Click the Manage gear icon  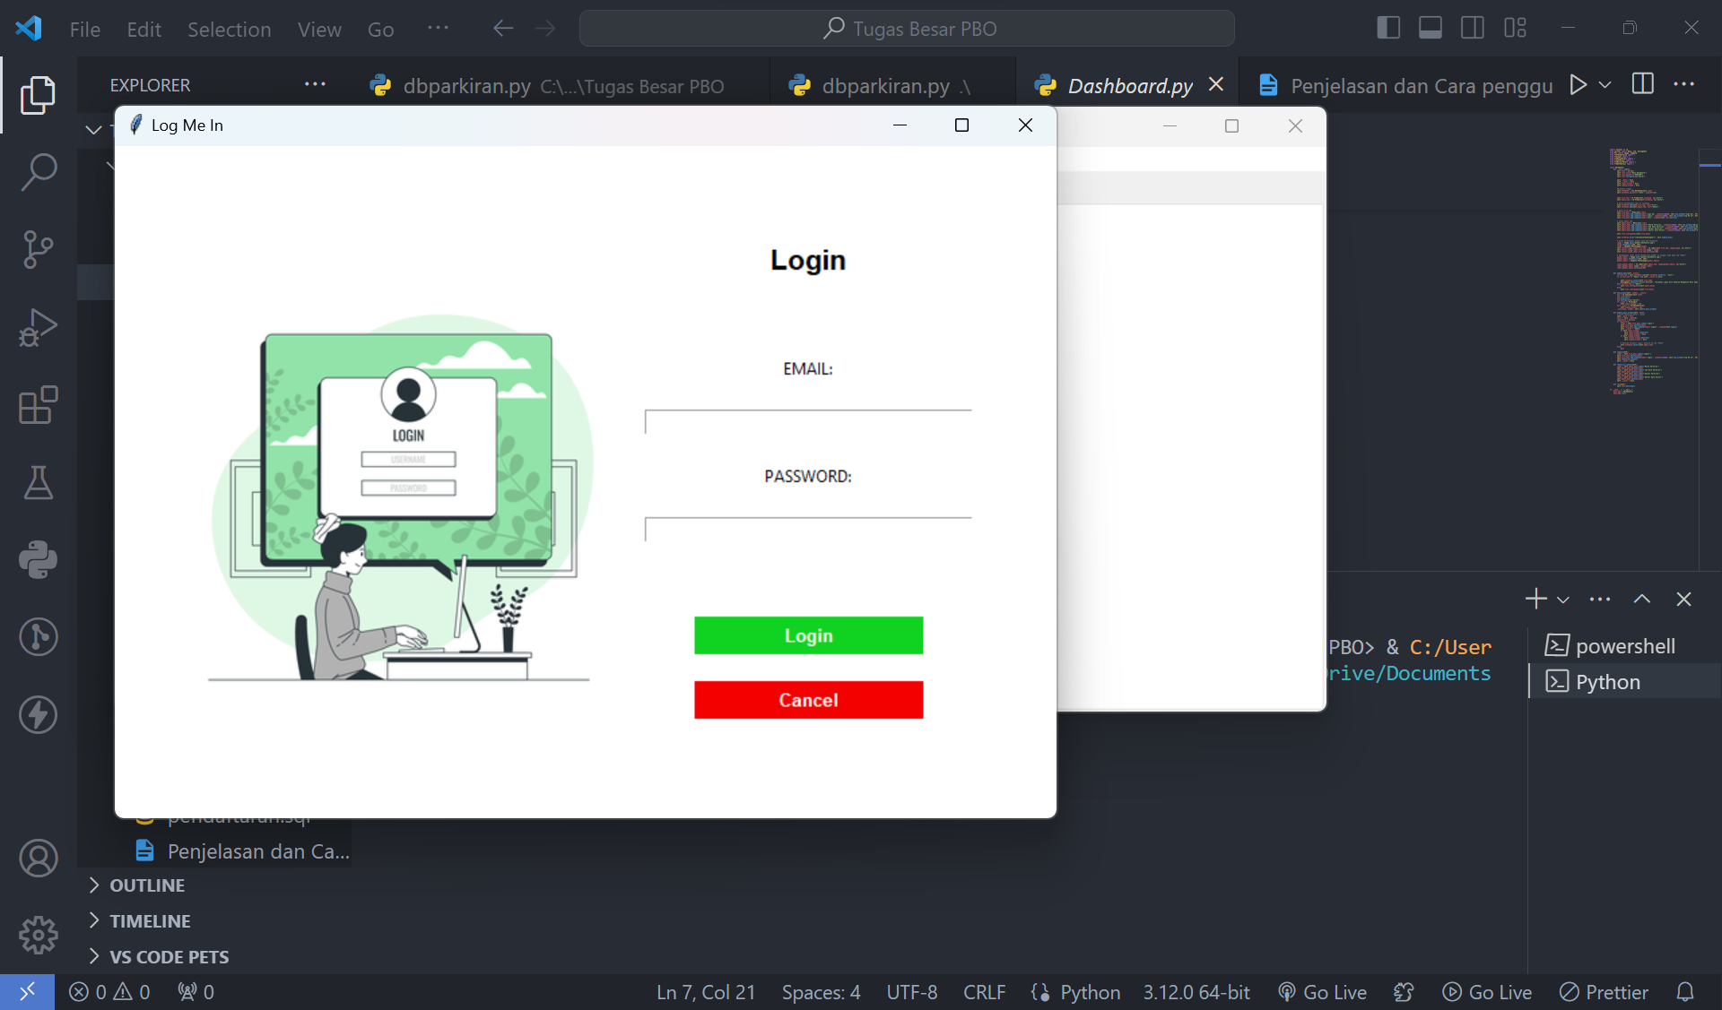(x=39, y=935)
